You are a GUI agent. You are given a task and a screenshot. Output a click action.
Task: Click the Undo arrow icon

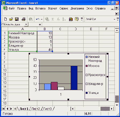37,19
